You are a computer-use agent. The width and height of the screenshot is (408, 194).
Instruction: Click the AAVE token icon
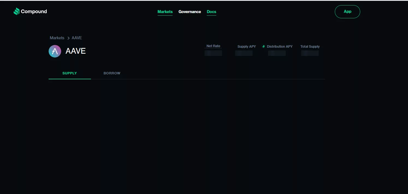(x=55, y=51)
